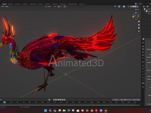Screen dimensions: 151x113
Task: Open the Add menu in viewport header
Action: tap(3, 7)
